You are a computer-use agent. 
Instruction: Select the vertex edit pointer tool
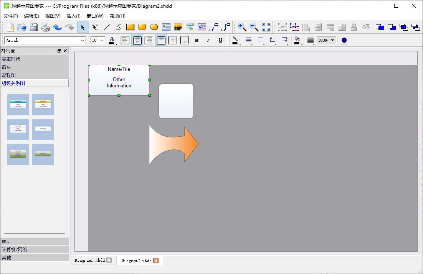95,27
